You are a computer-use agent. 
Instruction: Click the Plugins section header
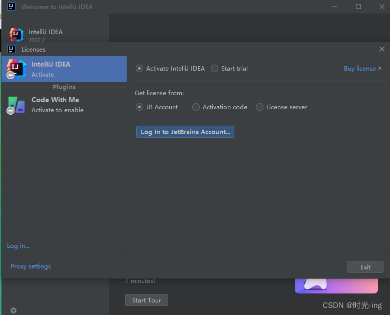point(64,87)
